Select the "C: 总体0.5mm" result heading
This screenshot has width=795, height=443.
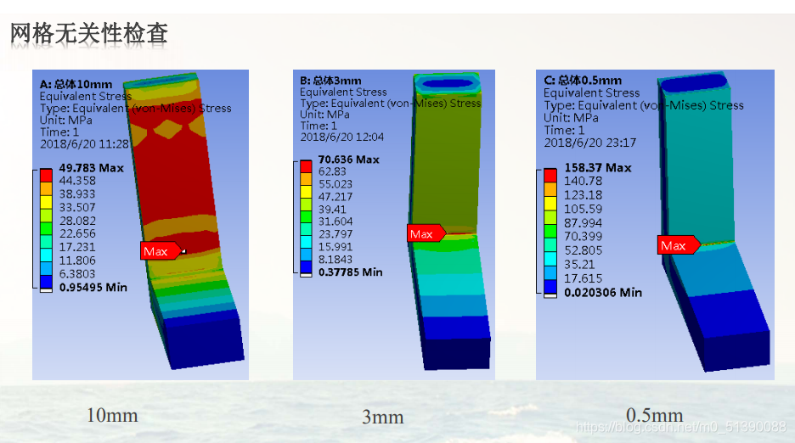(x=583, y=81)
